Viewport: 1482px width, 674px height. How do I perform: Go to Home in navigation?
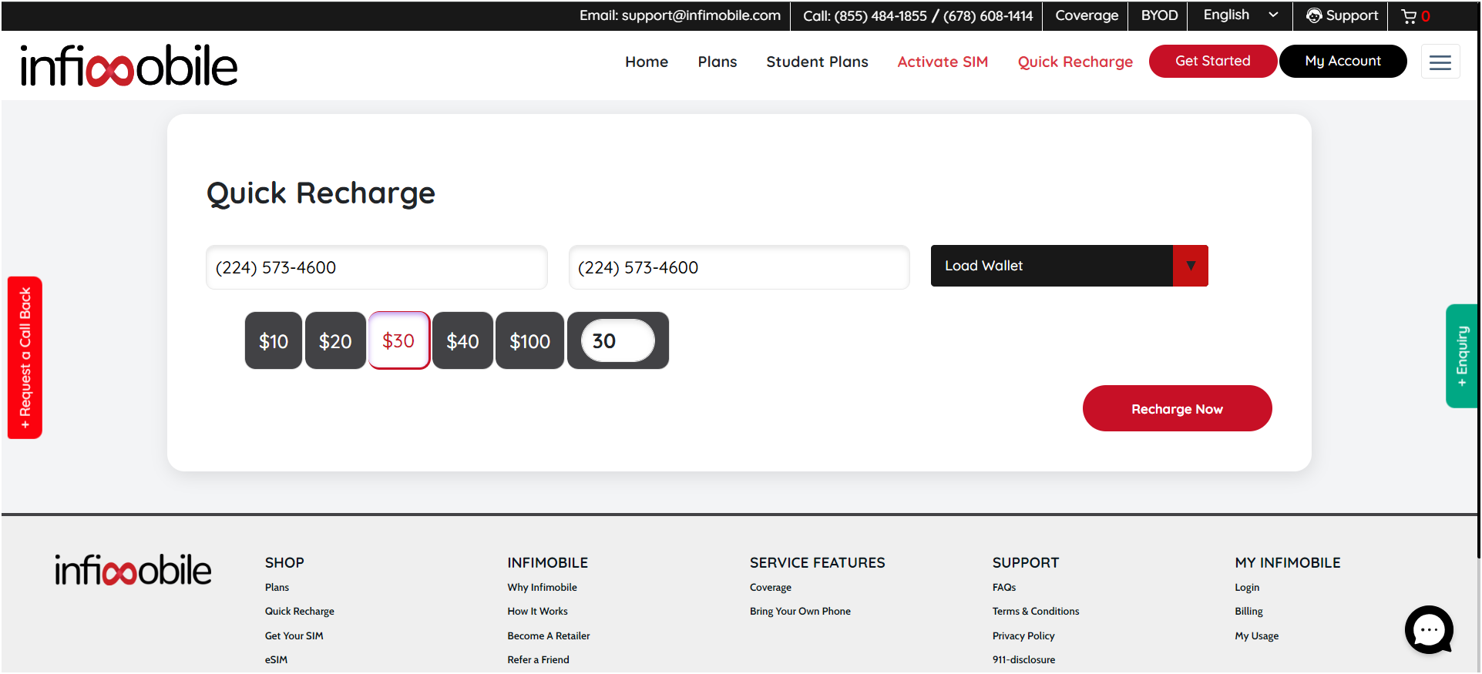coord(647,62)
